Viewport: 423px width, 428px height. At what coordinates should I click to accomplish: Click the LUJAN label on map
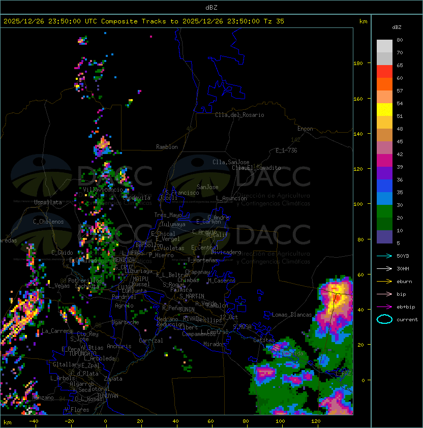(126, 287)
